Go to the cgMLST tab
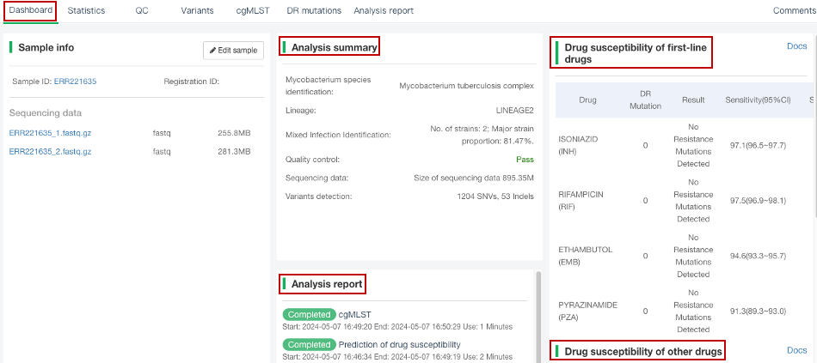Screen dimensions: 817x363 [255, 11]
